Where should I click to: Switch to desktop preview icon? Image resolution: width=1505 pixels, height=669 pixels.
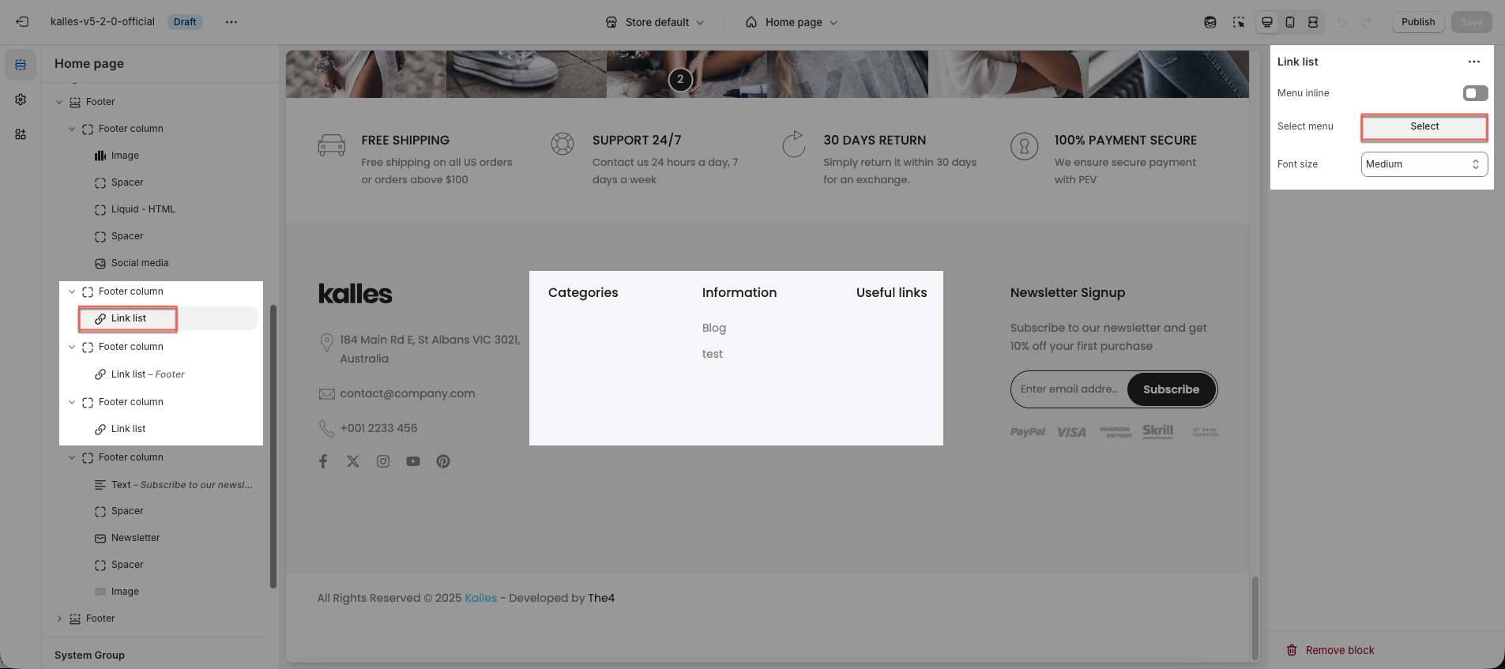click(1267, 22)
